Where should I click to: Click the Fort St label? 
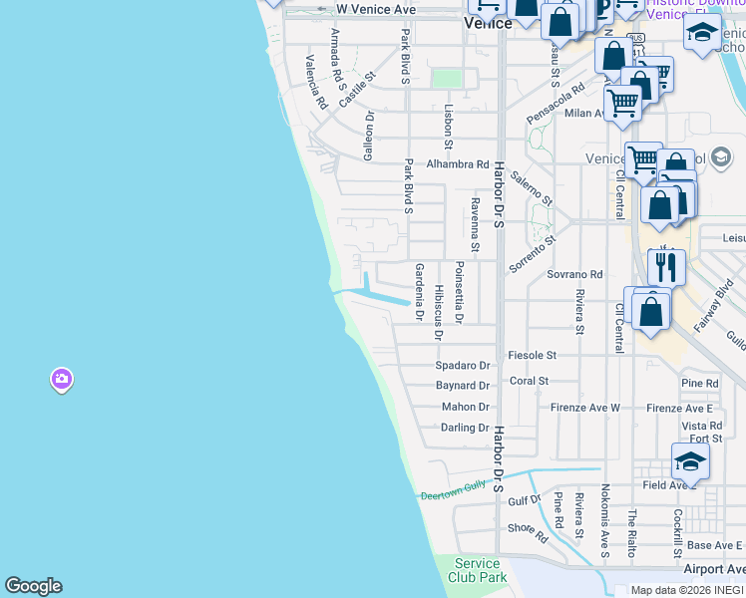click(x=705, y=439)
